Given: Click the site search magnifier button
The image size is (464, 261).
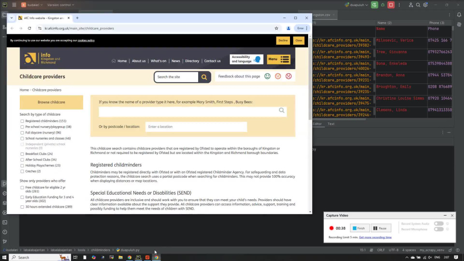Looking at the screenshot, I should [204, 77].
